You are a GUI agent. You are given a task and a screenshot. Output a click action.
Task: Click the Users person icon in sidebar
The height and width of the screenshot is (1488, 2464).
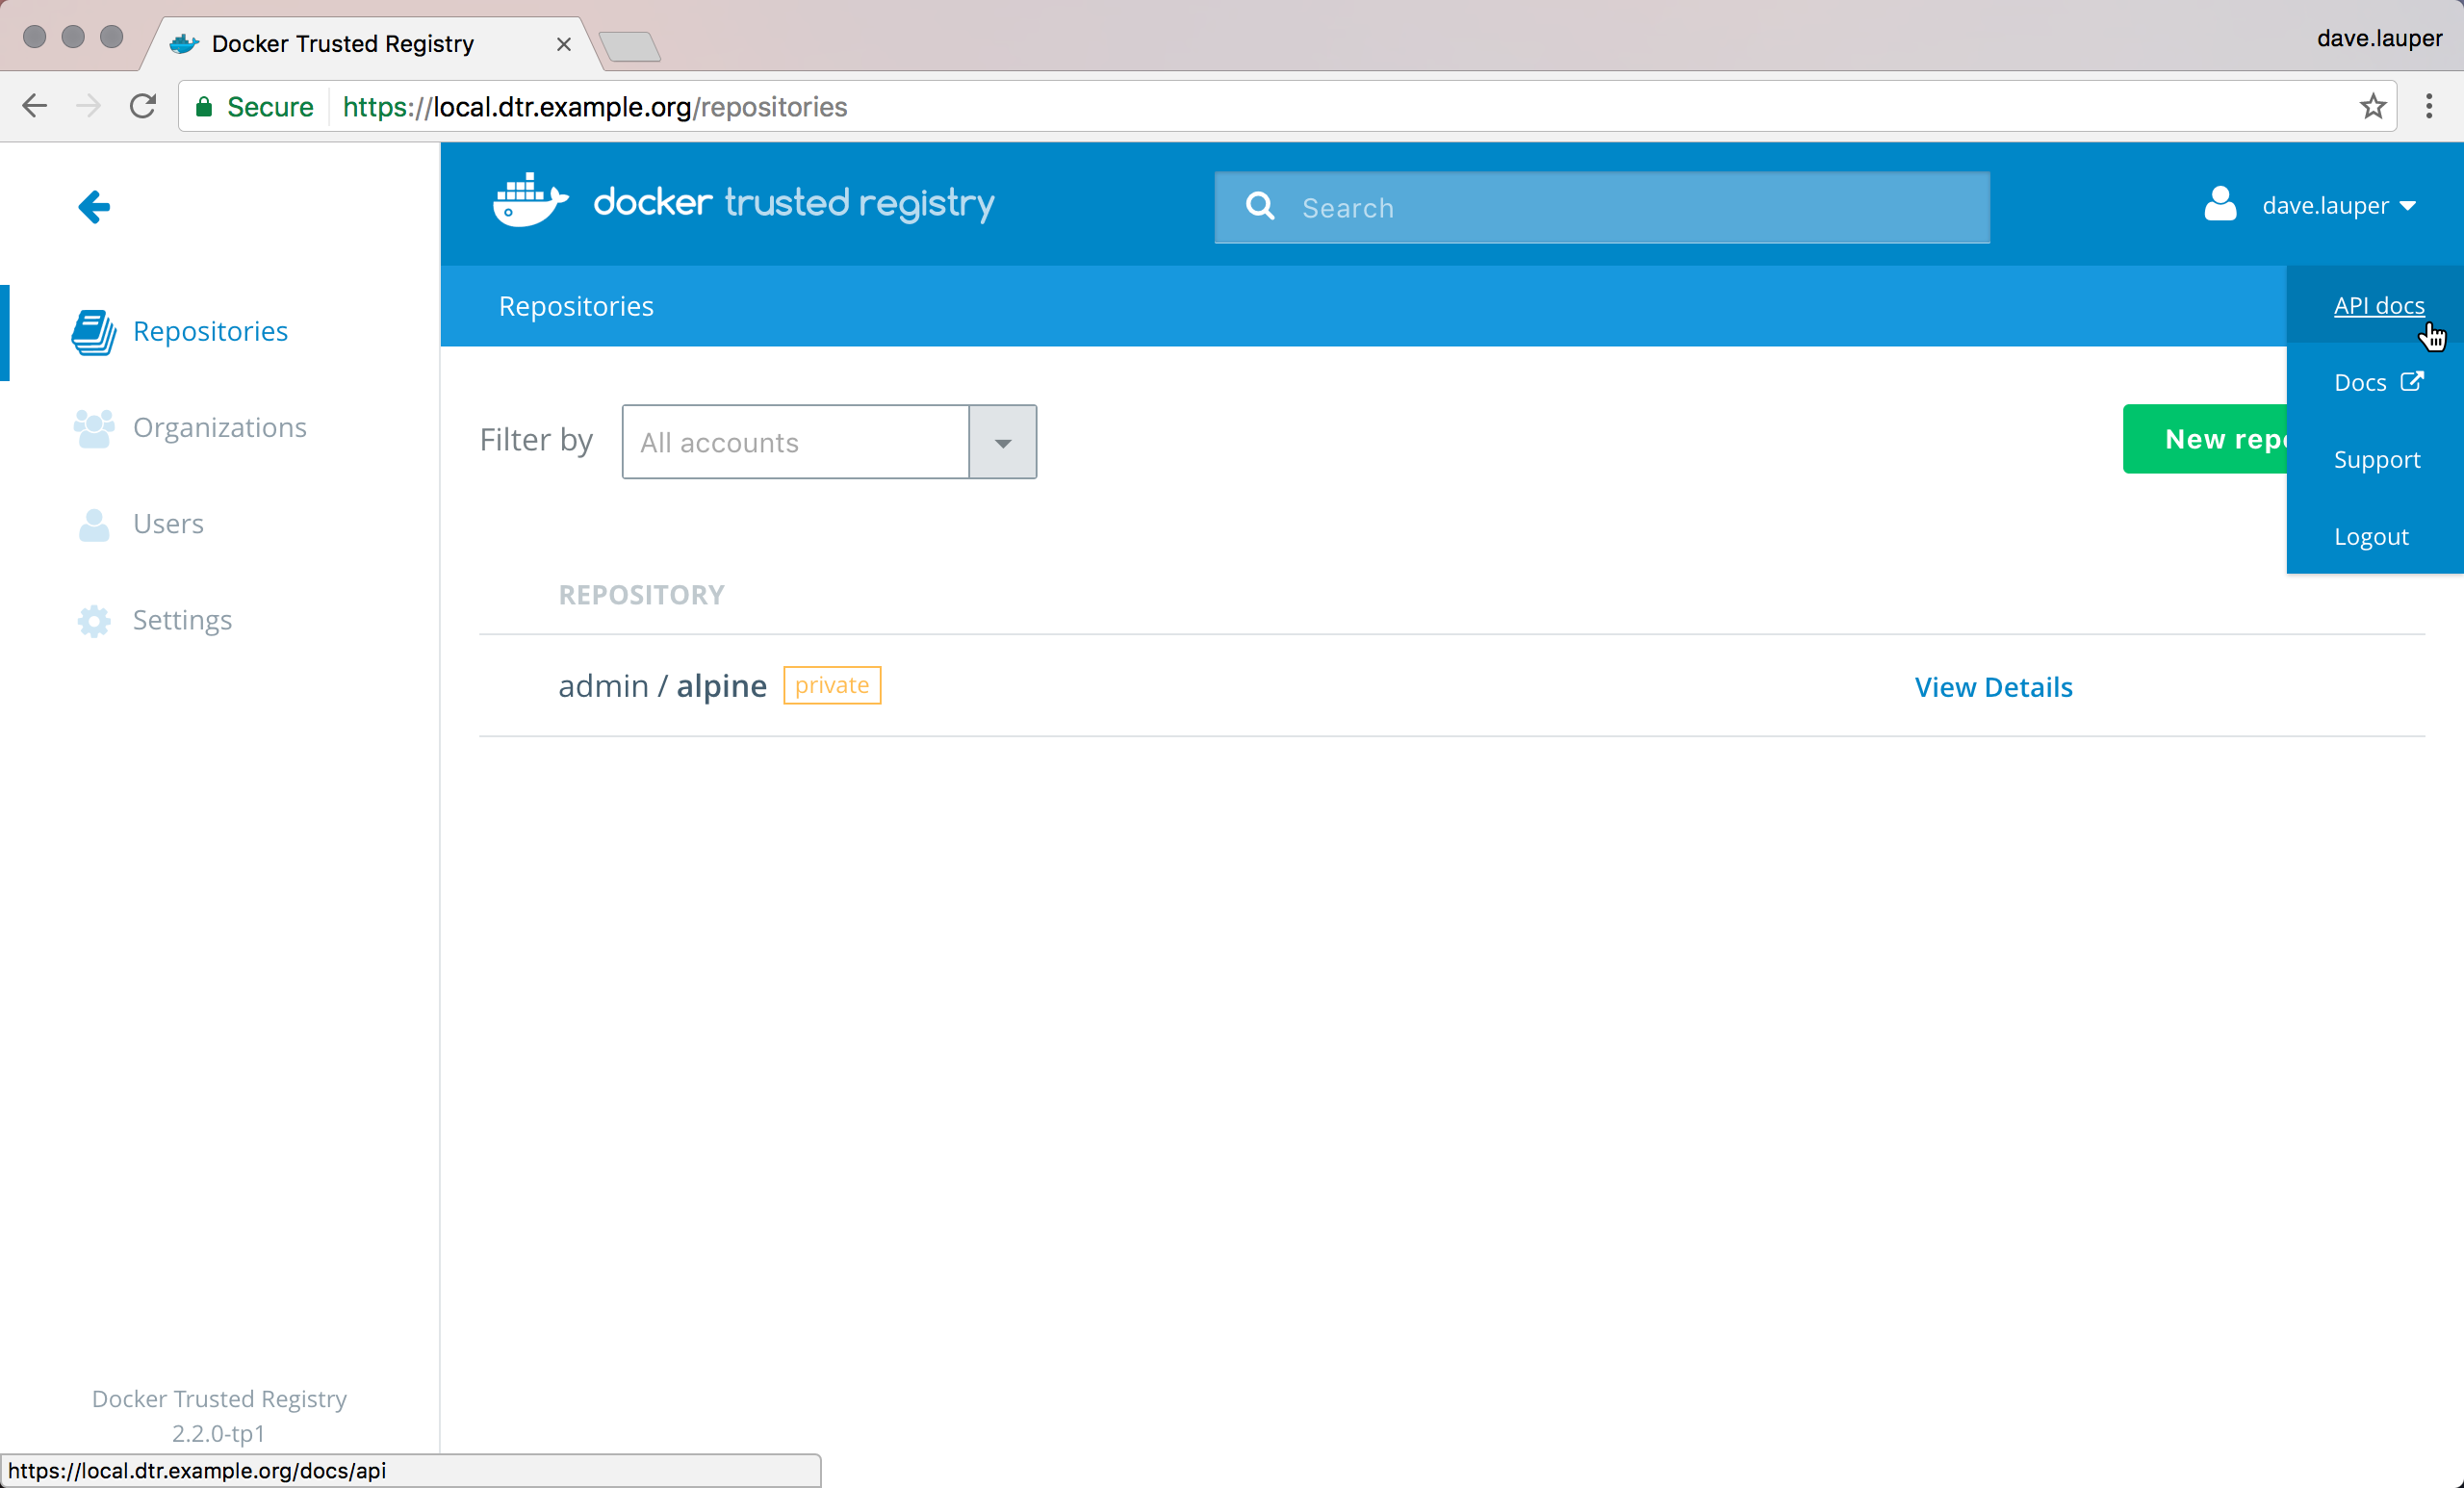(94, 524)
